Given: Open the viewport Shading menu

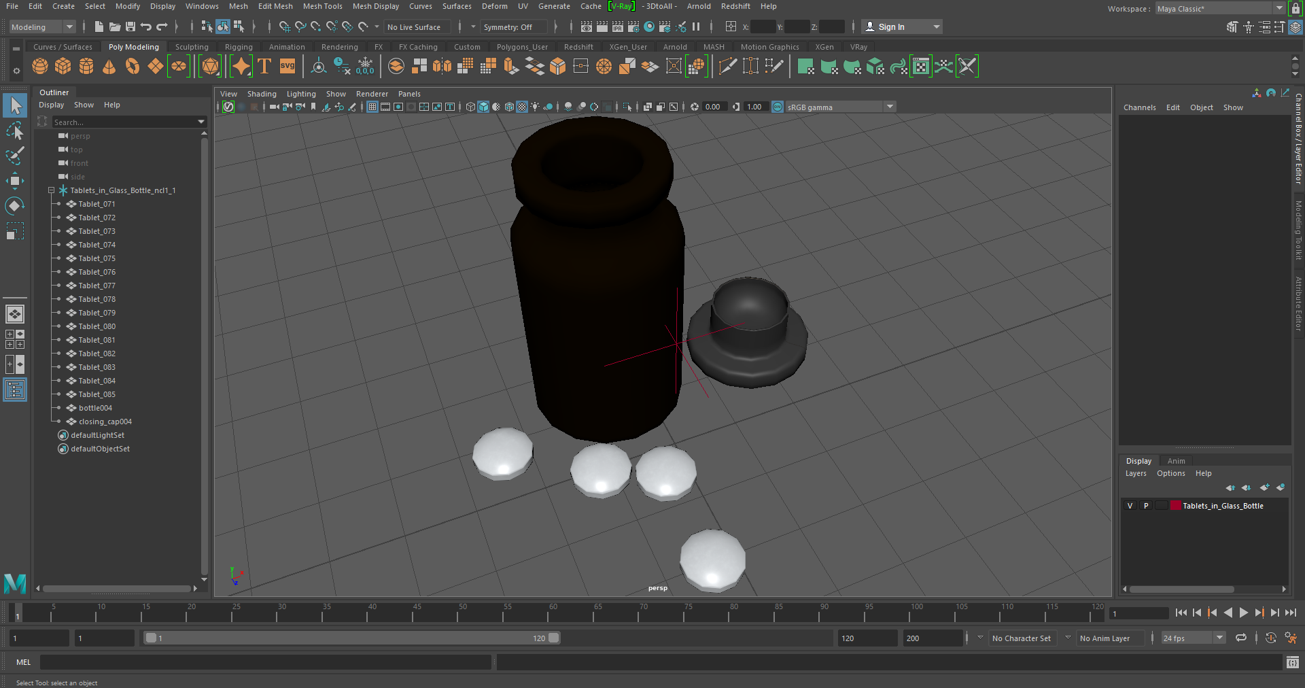Looking at the screenshot, I should [x=262, y=94].
